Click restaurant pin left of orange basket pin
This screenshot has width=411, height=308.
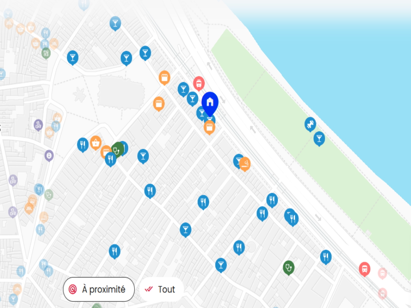83,144
